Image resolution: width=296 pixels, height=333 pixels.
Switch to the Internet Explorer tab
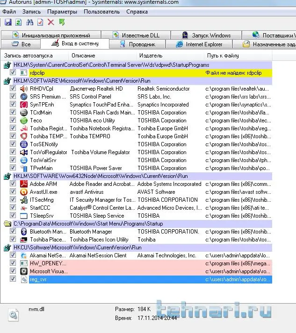click(199, 44)
